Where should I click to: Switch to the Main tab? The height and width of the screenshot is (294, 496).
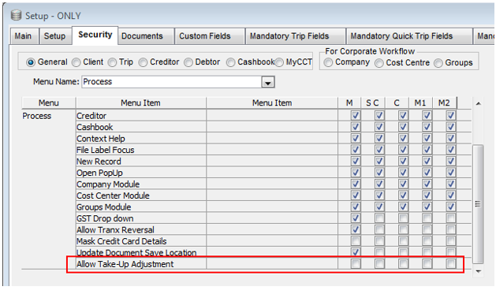pos(24,36)
